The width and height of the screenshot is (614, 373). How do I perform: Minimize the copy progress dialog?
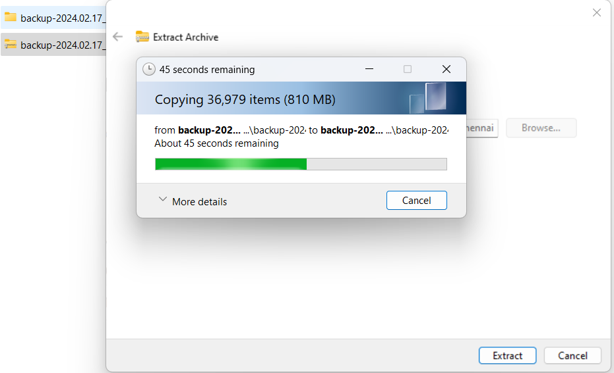click(x=369, y=69)
